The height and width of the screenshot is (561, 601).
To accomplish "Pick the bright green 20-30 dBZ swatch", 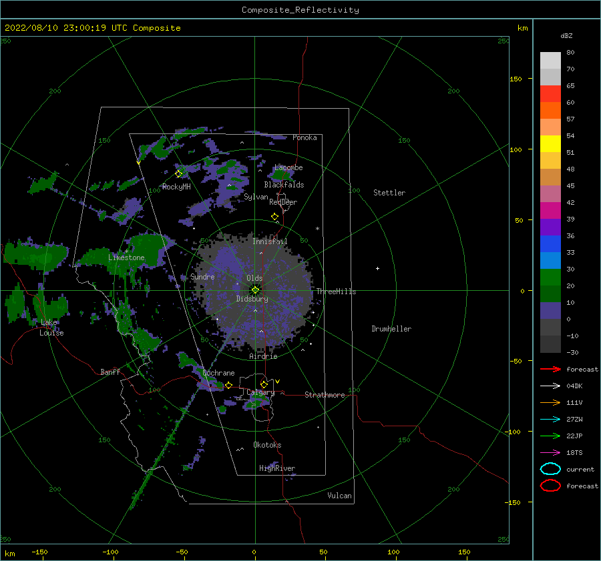I will pyautogui.click(x=550, y=277).
